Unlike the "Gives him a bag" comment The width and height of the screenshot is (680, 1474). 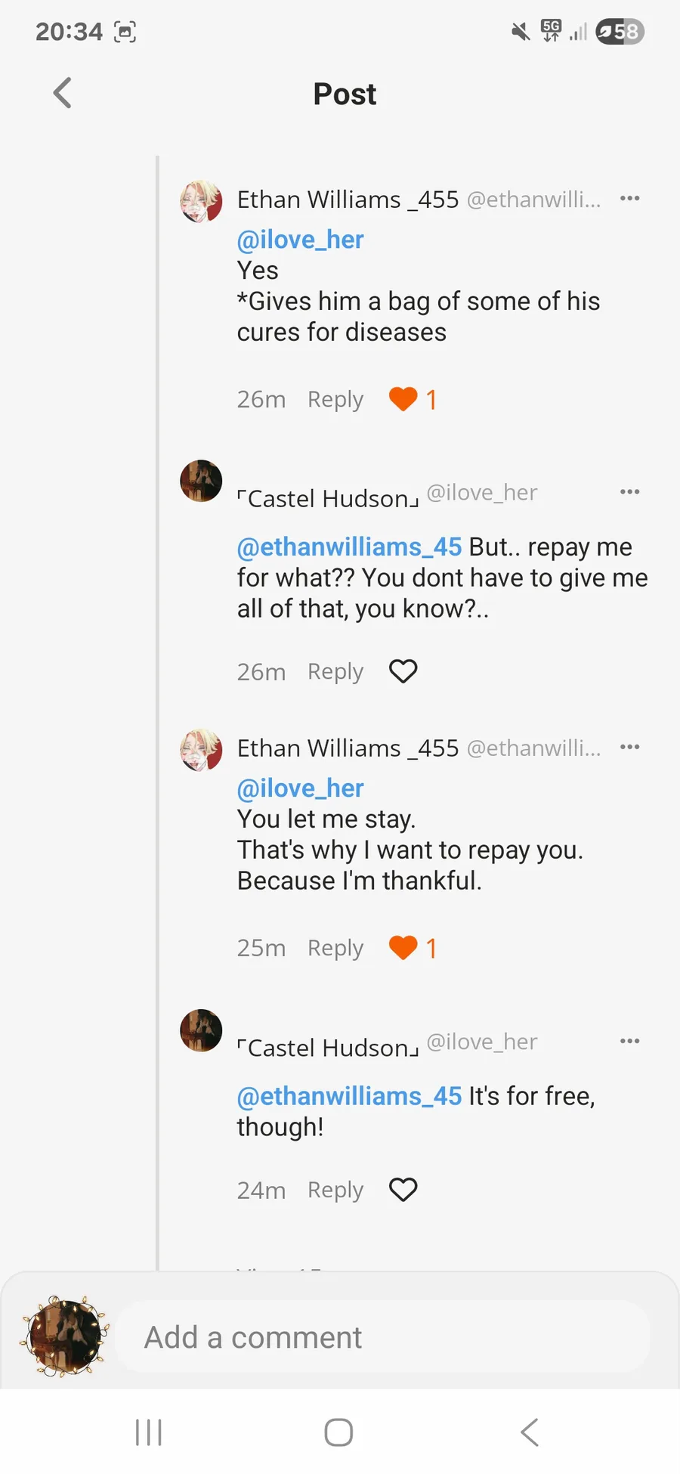click(x=403, y=399)
